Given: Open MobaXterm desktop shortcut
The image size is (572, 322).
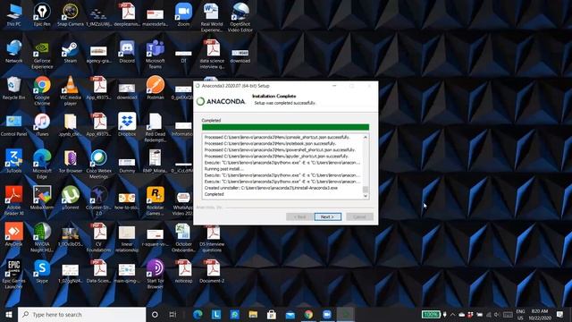Looking at the screenshot, I should coord(42,199).
